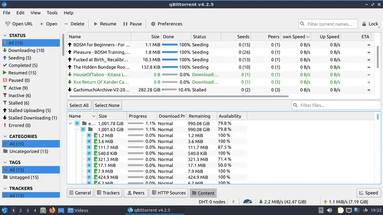Switch to the Trackers tab
This screenshot has height=215, width=383.
[108, 193]
